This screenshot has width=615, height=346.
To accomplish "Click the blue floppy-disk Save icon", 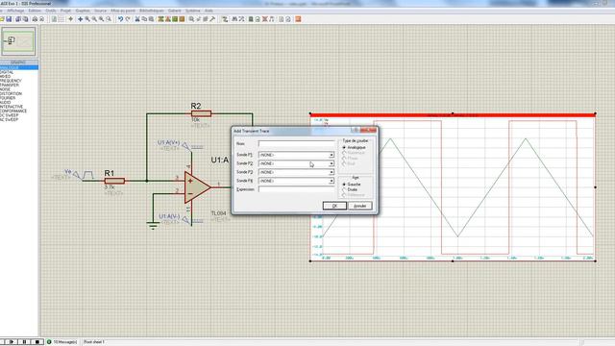I will 9,19.
